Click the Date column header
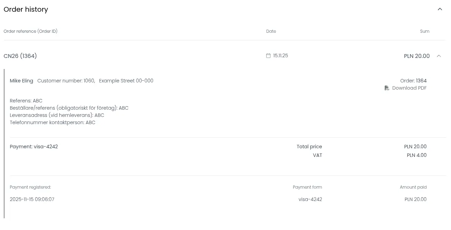Image resolution: width=451 pixels, height=230 pixels. click(x=271, y=31)
